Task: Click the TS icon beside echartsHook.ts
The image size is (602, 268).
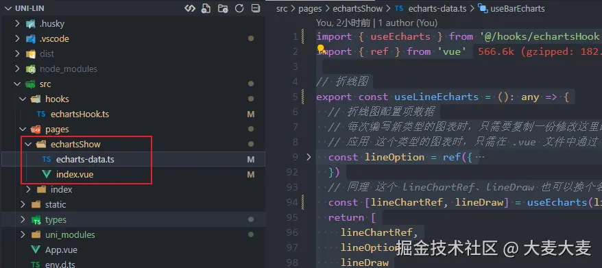Action: click(x=41, y=114)
